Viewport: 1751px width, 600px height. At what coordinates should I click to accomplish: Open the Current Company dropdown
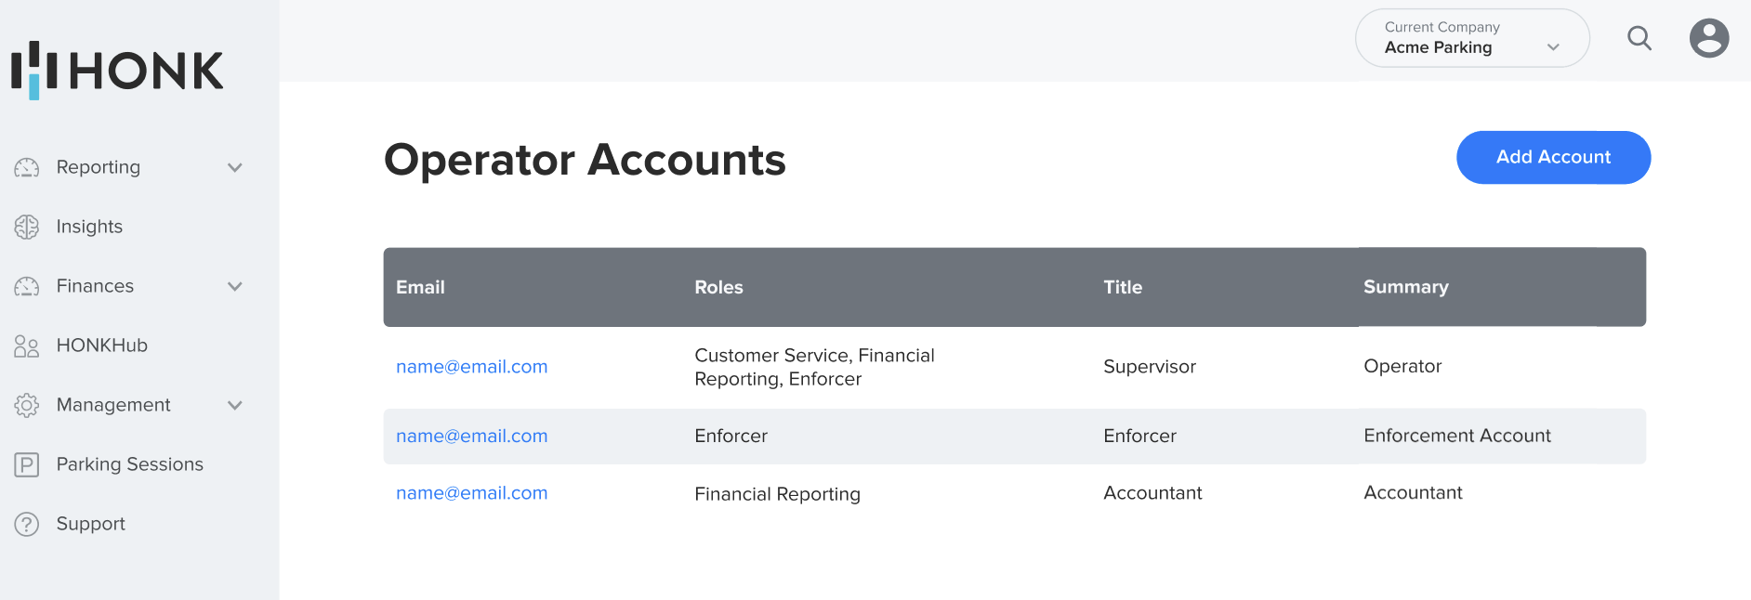(1472, 38)
